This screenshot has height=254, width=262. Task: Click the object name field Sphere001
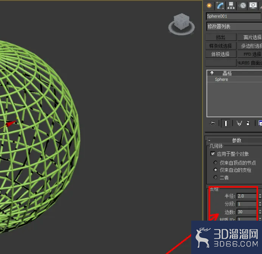233,16
